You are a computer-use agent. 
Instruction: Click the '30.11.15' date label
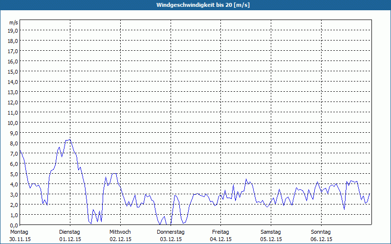coord(20,239)
